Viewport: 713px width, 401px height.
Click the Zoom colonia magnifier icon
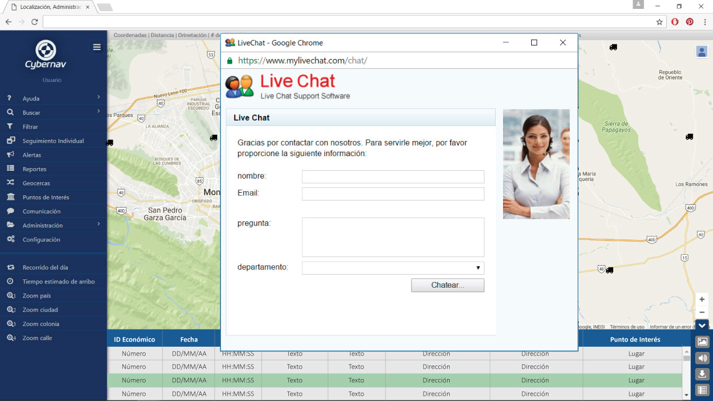point(11,324)
